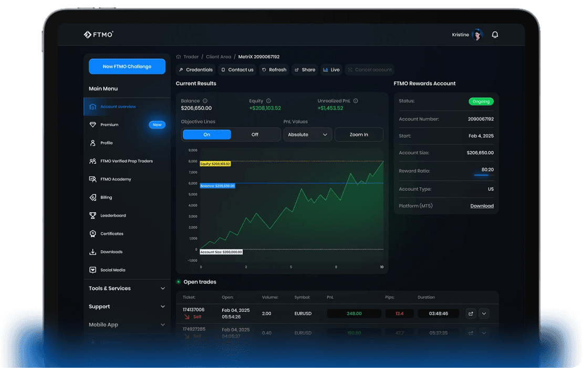Turn Objective Lines Off
583x368 pixels.
click(255, 134)
